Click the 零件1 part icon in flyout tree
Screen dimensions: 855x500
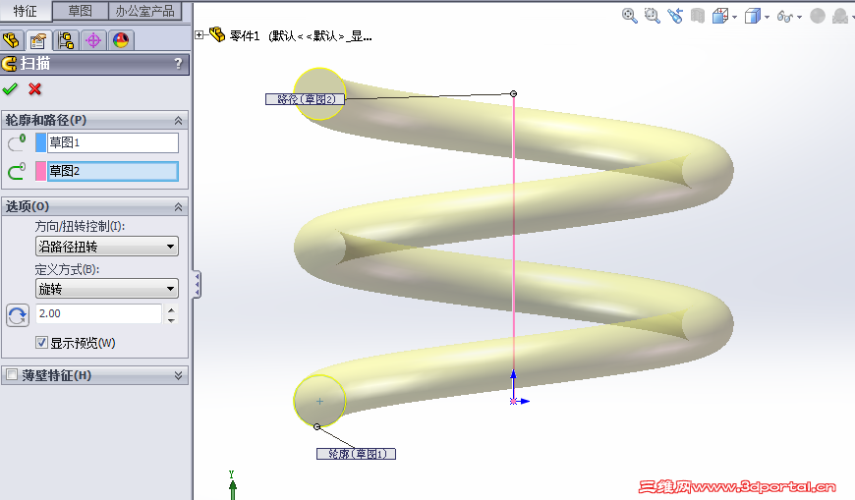pyautogui.click(x=217, y=35)
